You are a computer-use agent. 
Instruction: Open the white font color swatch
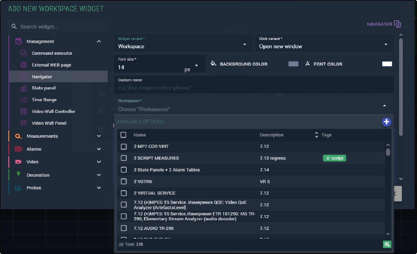[387, 64]
